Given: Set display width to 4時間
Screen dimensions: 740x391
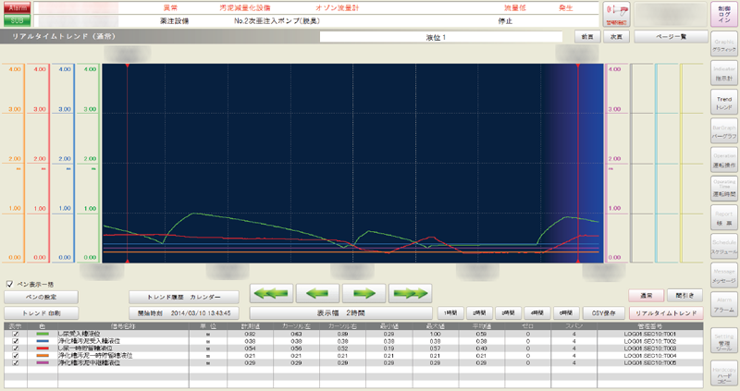Looking at the screenshot, I should (x=537, y=313).
